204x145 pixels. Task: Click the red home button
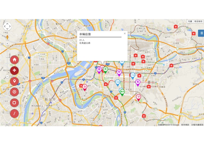14,60
